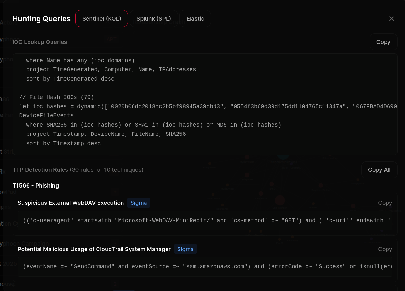This screenshot has width=405, height=291.
Task: Click Sigma badge next to CloudTrail System Manager
Action: [185, 249]
